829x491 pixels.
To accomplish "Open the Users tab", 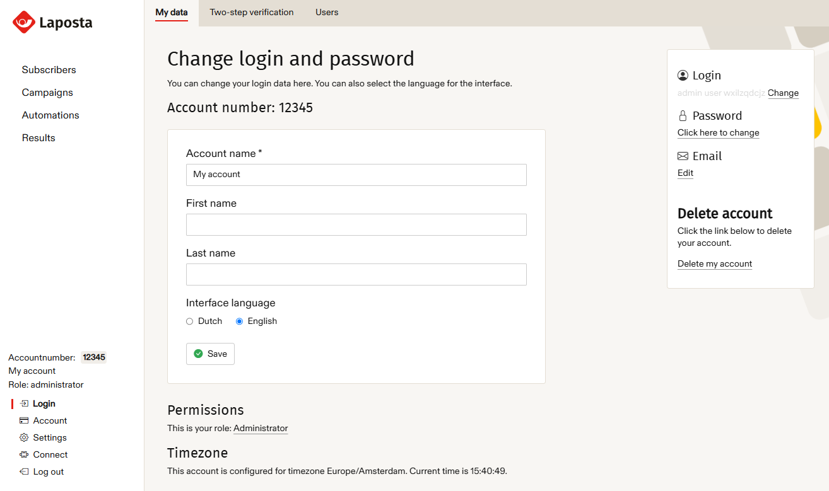I will tap(327, 12).
